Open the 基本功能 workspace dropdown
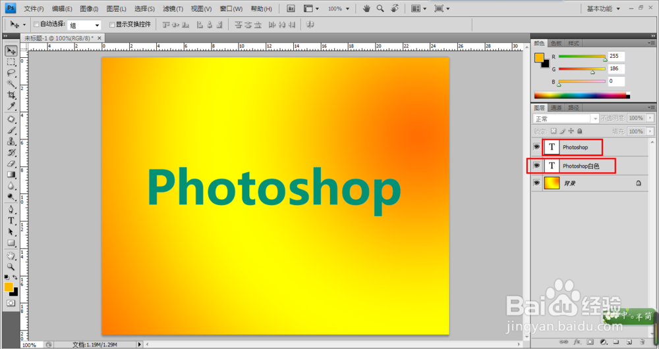The width and height of the screenshot is (659, 349). (604, 9)
